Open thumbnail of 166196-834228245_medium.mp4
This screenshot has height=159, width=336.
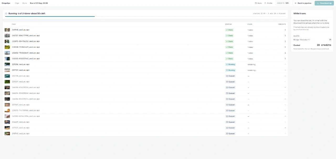(x=7, y=87)
